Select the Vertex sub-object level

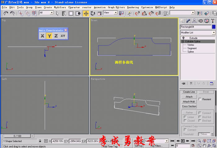[191, 45]
